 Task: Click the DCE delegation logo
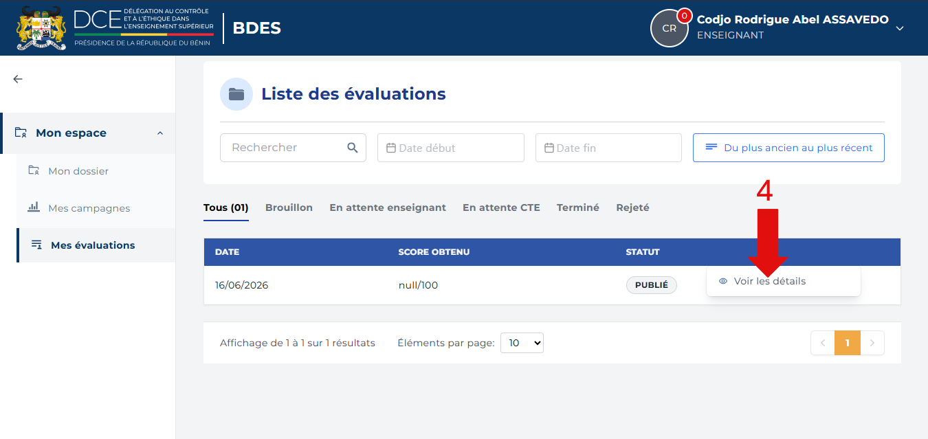tap(144, 27)
